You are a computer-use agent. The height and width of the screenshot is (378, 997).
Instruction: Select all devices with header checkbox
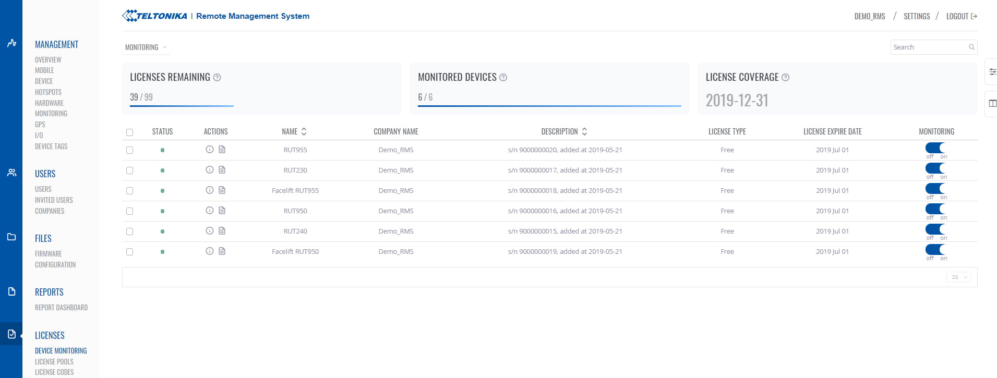pyautogui.click(x=130, y=132)
